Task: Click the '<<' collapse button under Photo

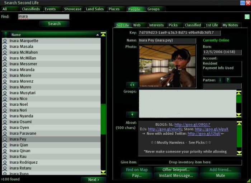Action: click(x=132, y=85)
